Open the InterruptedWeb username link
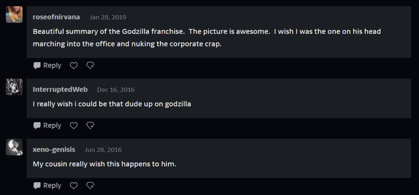The image size is (419, 195). pos(60,89)
